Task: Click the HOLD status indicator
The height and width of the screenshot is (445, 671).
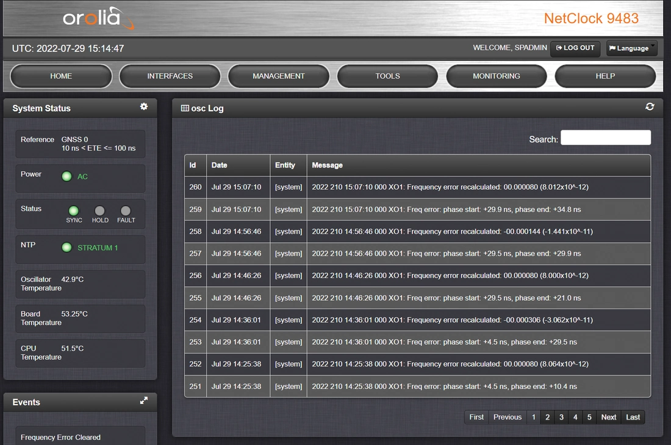Action: [99, 211]
